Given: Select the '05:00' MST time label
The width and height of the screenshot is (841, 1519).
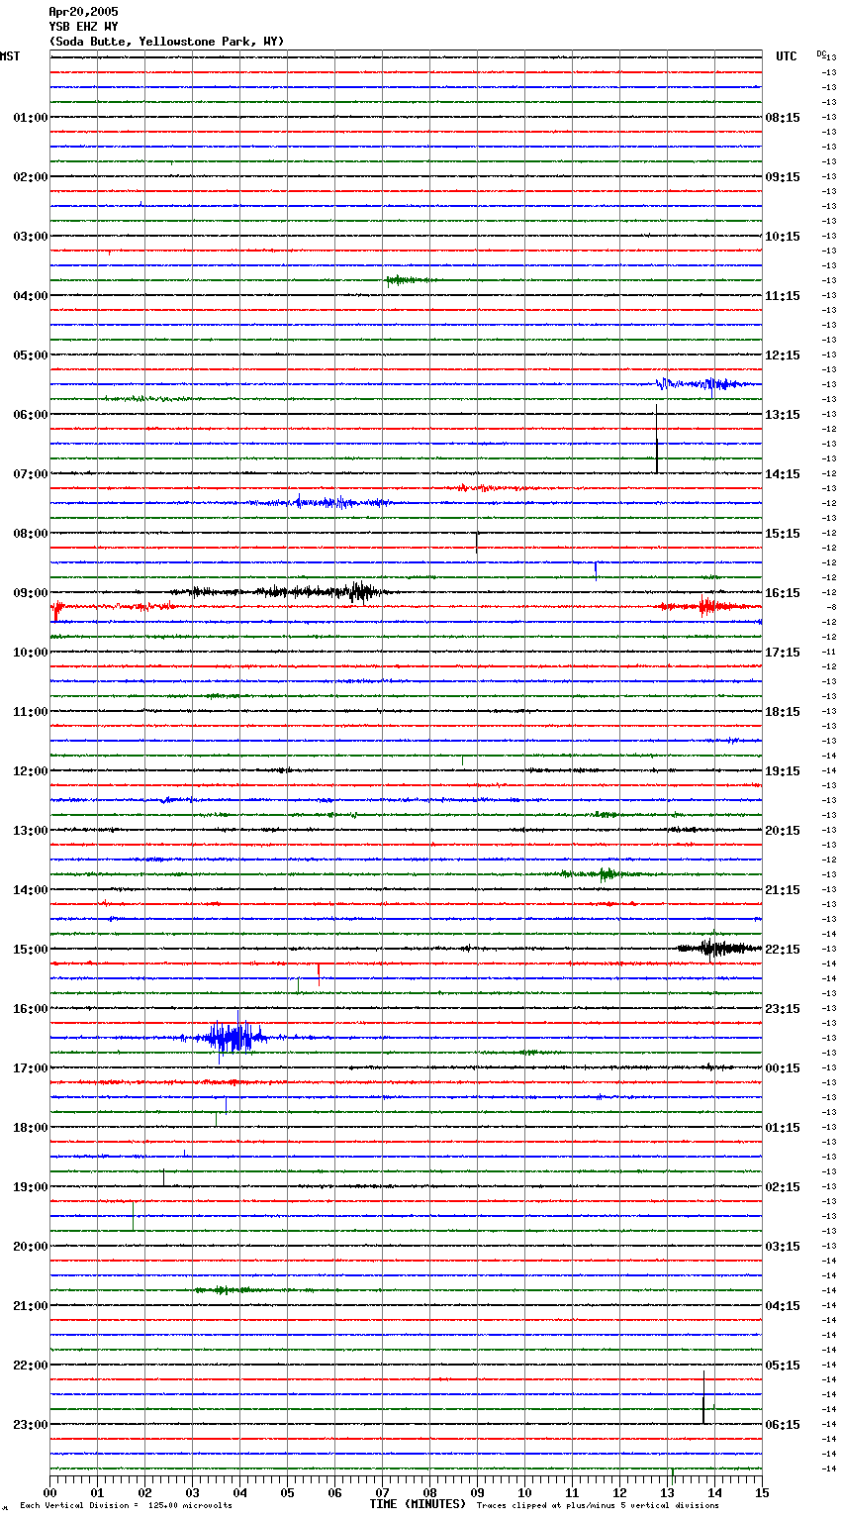Looking at the screenshot, I should click(31, 355).
